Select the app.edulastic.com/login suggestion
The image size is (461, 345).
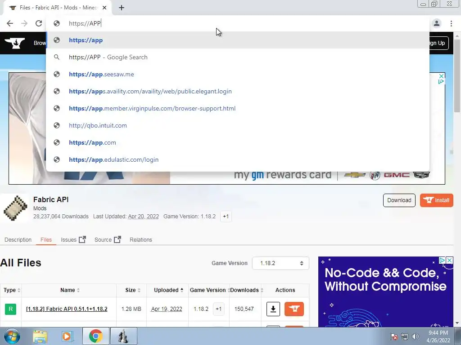click(x=238, y=159)
